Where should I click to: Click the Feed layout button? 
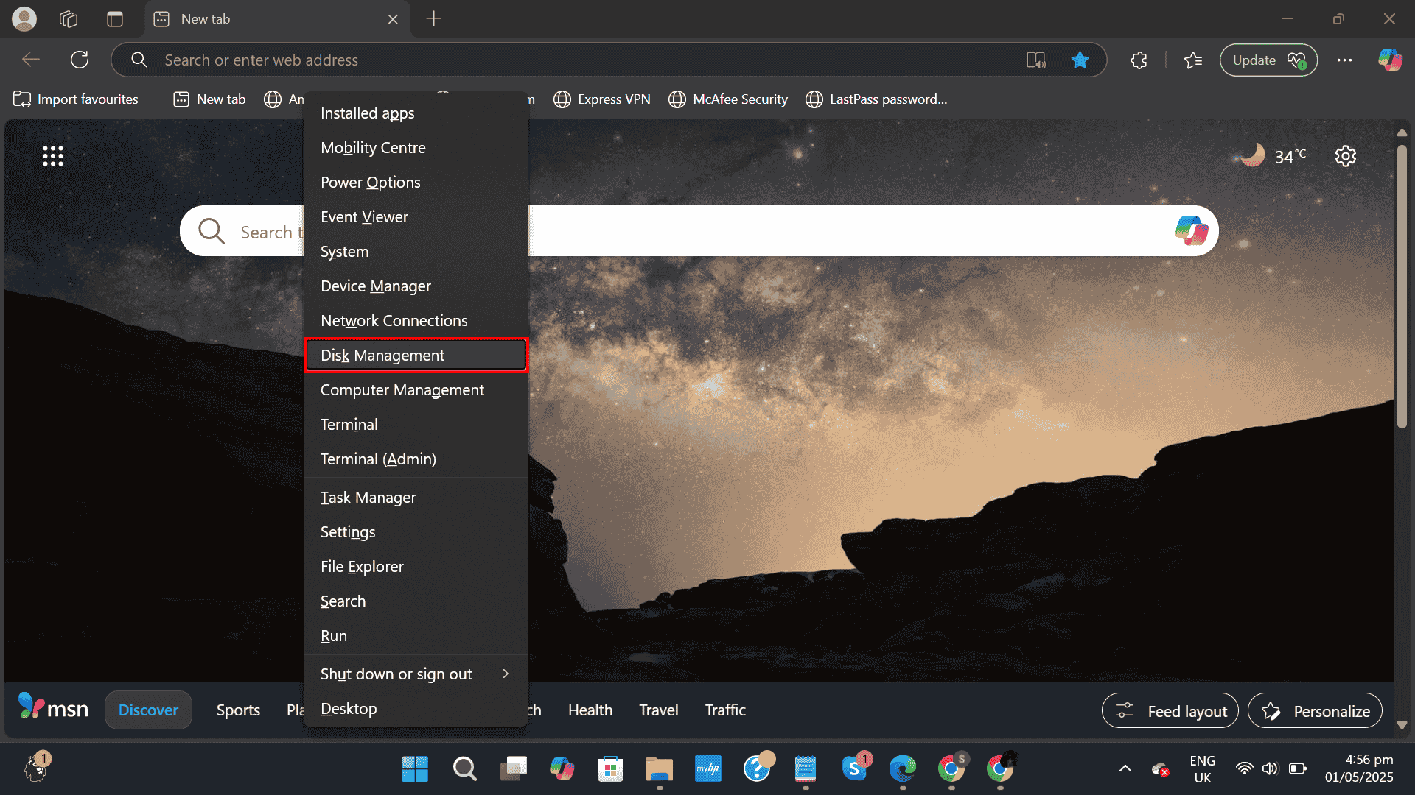(1170, 710)
